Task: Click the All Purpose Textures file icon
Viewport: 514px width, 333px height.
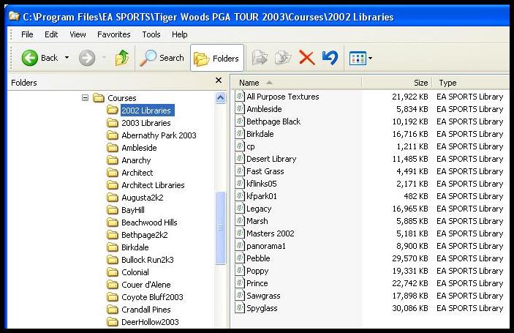Action: [240, 97]
